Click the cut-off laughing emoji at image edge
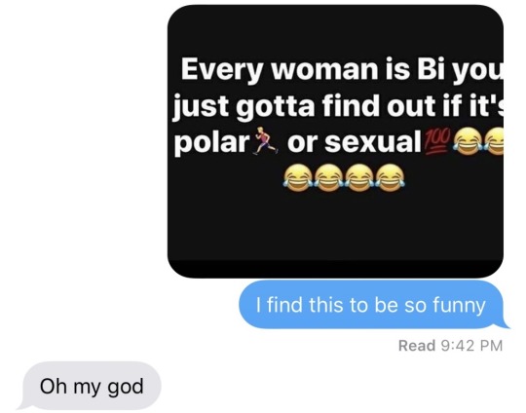 [x=494, y=141]
